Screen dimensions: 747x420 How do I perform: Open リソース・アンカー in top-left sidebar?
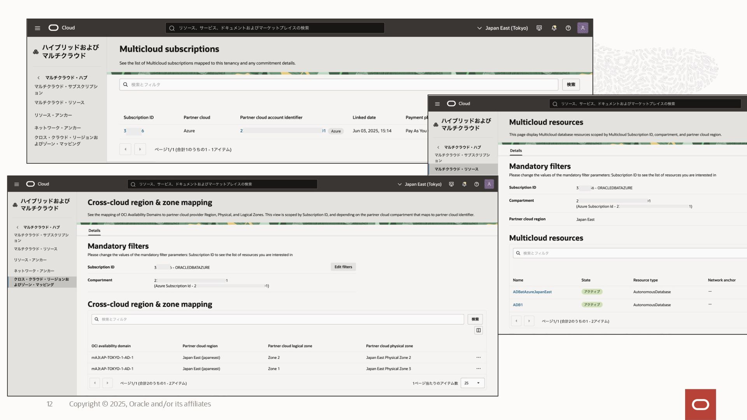click(x=53, y=115)
